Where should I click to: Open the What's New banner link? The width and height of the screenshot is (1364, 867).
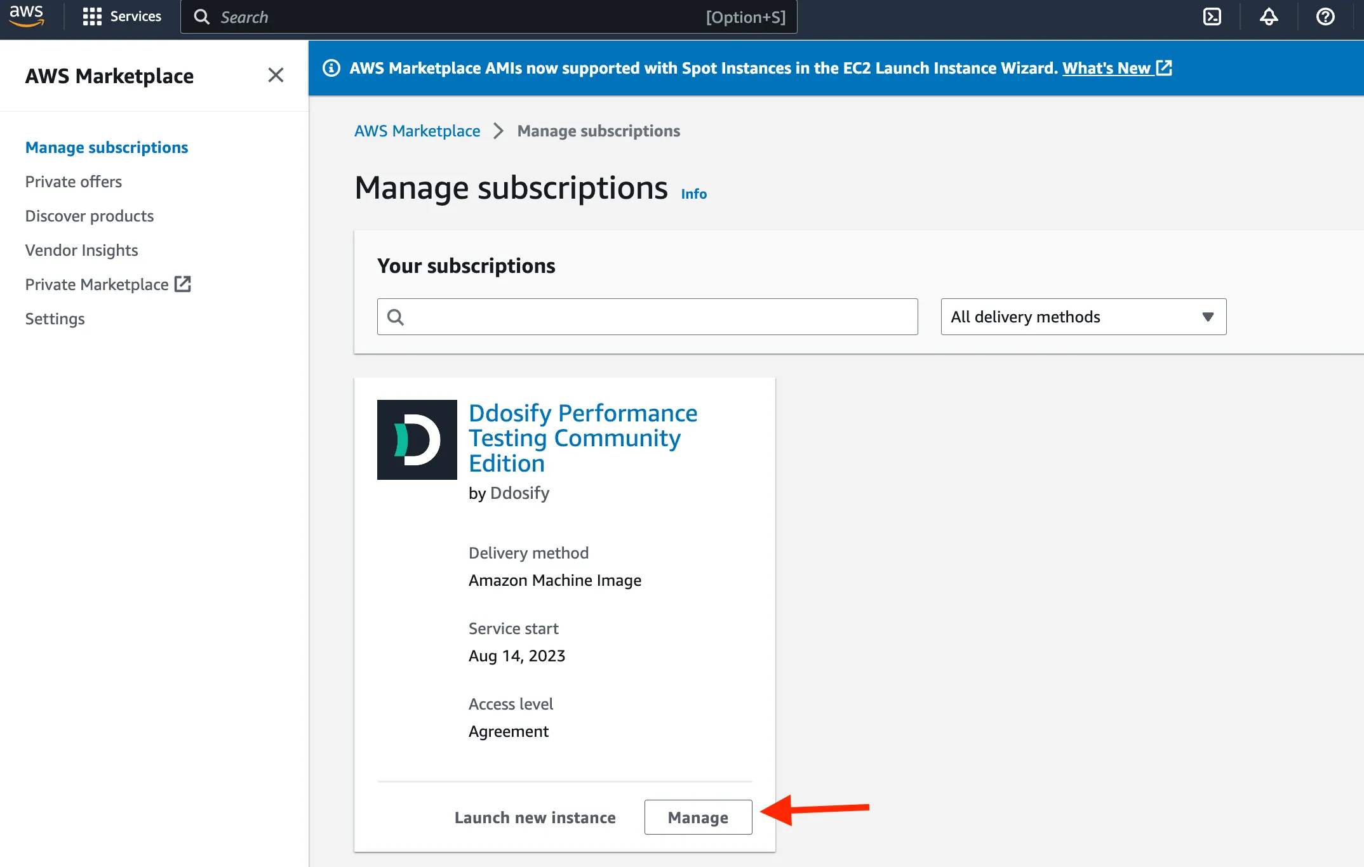pyautogui.click(x=1117, y=68)
